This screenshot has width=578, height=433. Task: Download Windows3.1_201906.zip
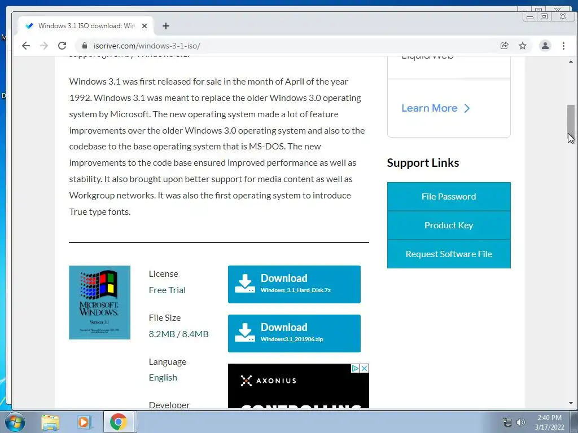click(294, 333)
